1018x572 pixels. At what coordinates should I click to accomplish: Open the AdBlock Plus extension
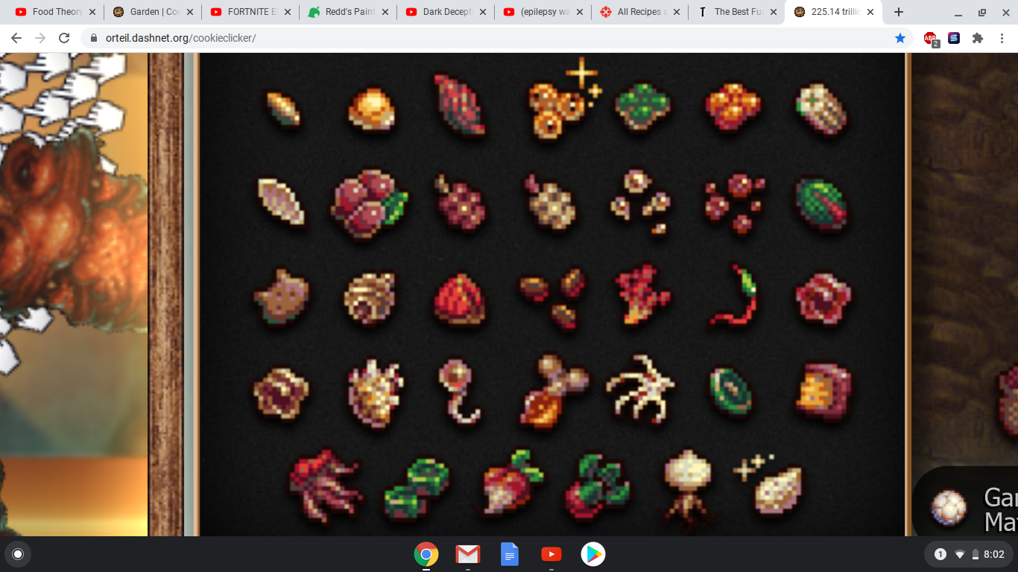tap(929, 37)
